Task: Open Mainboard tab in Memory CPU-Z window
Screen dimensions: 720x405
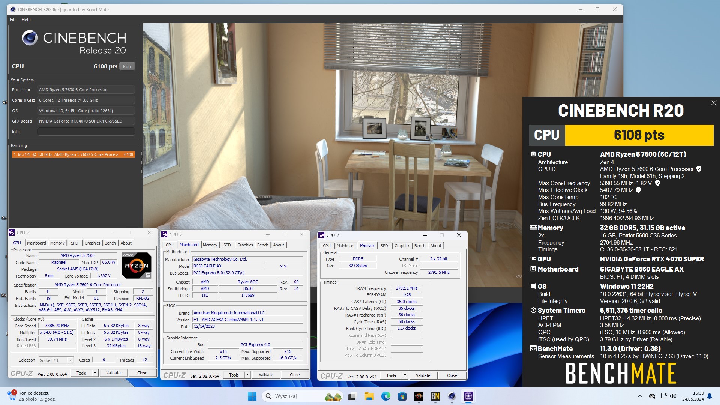Action: pyautogui.click(x=346, y=246)
